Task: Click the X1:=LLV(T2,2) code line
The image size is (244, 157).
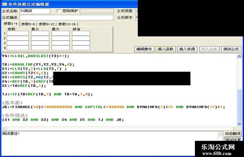Action: 34,69
